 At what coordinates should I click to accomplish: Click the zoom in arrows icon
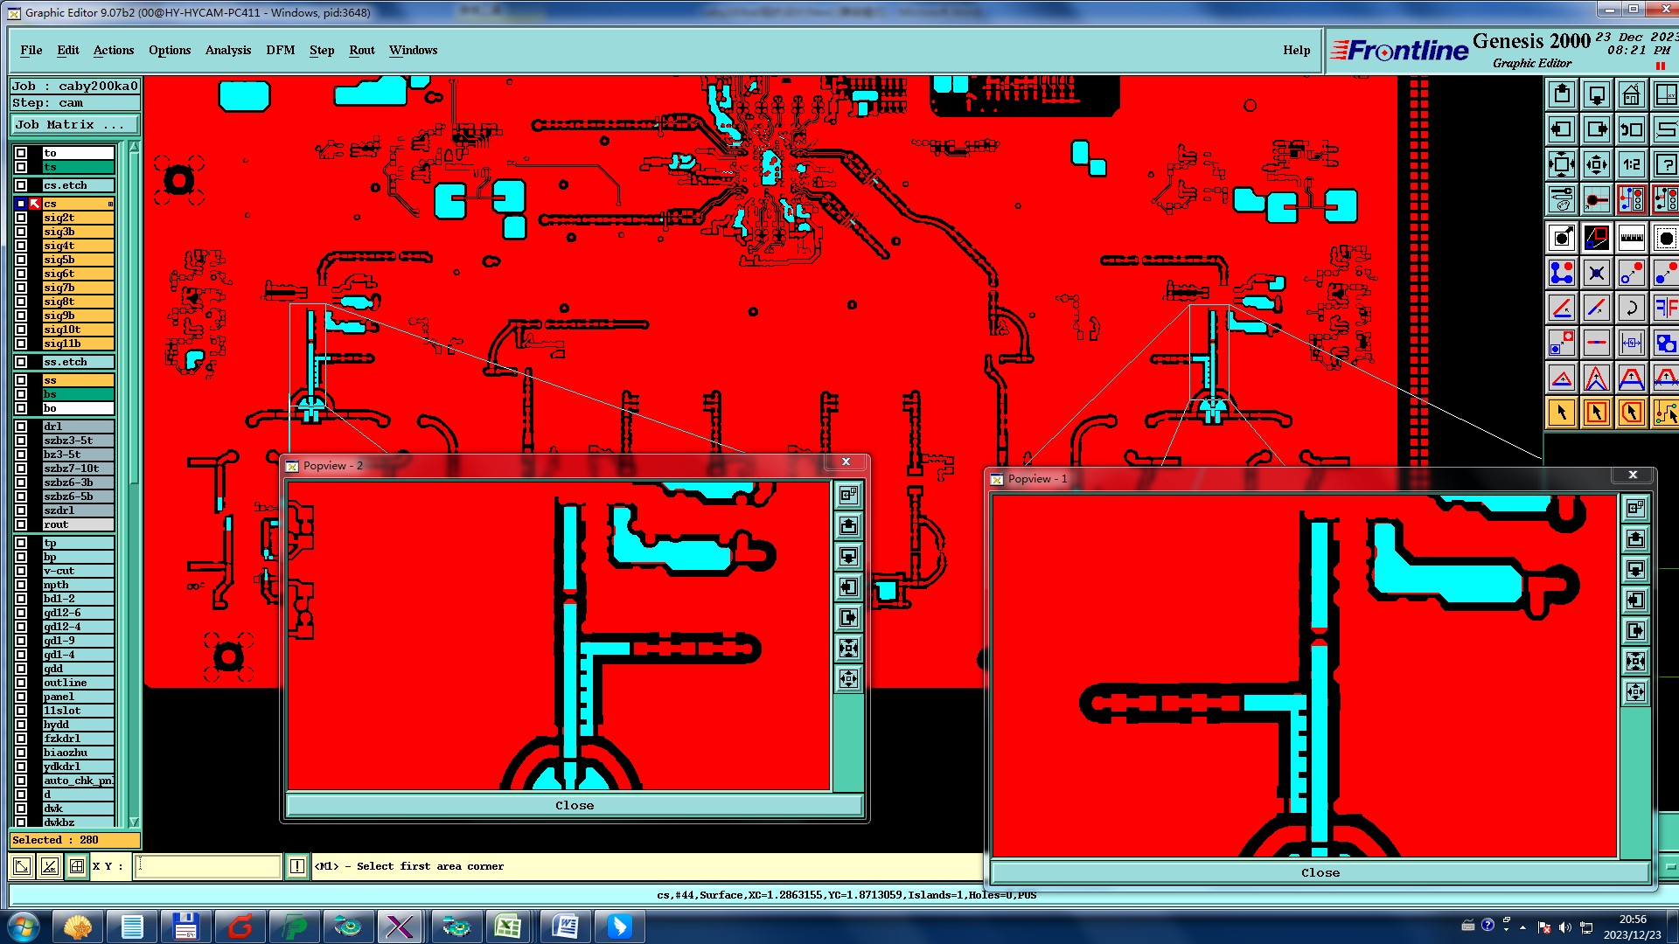1562,164
